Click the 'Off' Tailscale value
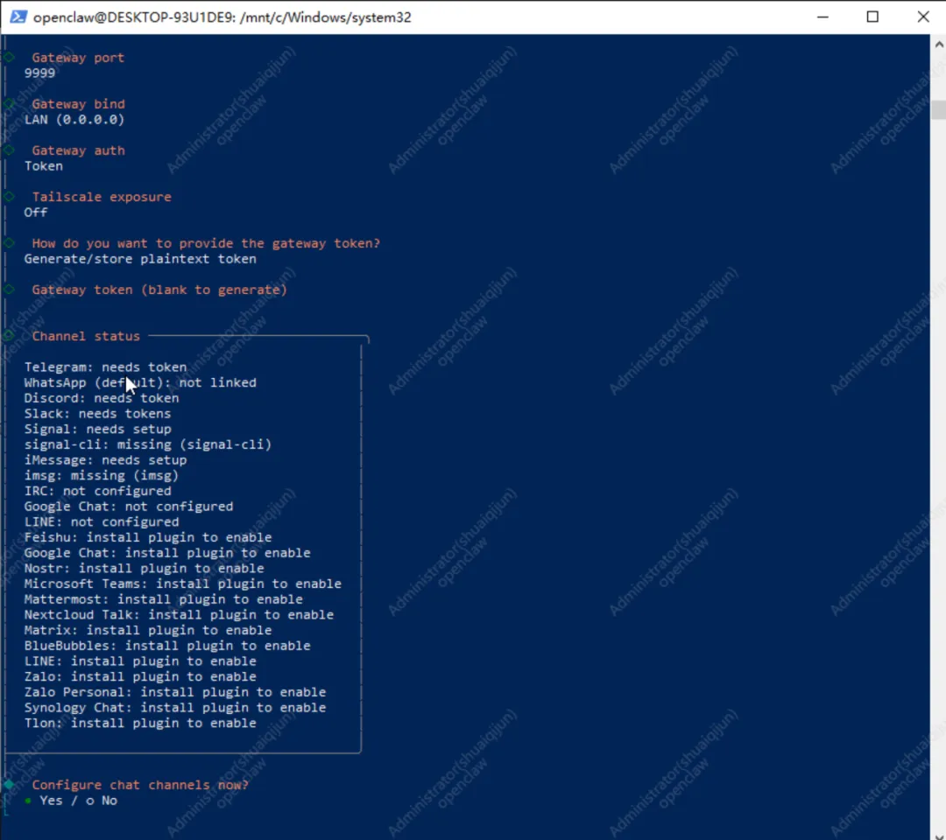946x840 pixels. tap(36, 212)
